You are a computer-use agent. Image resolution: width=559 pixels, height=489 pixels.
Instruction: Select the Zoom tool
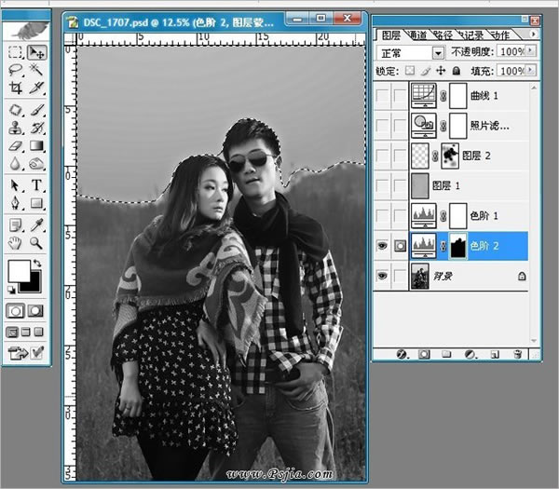point(36,243)
